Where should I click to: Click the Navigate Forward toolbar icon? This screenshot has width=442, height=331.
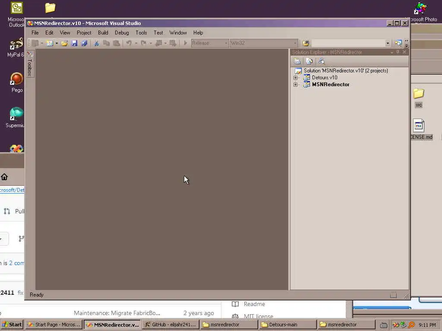pos(173,43)
